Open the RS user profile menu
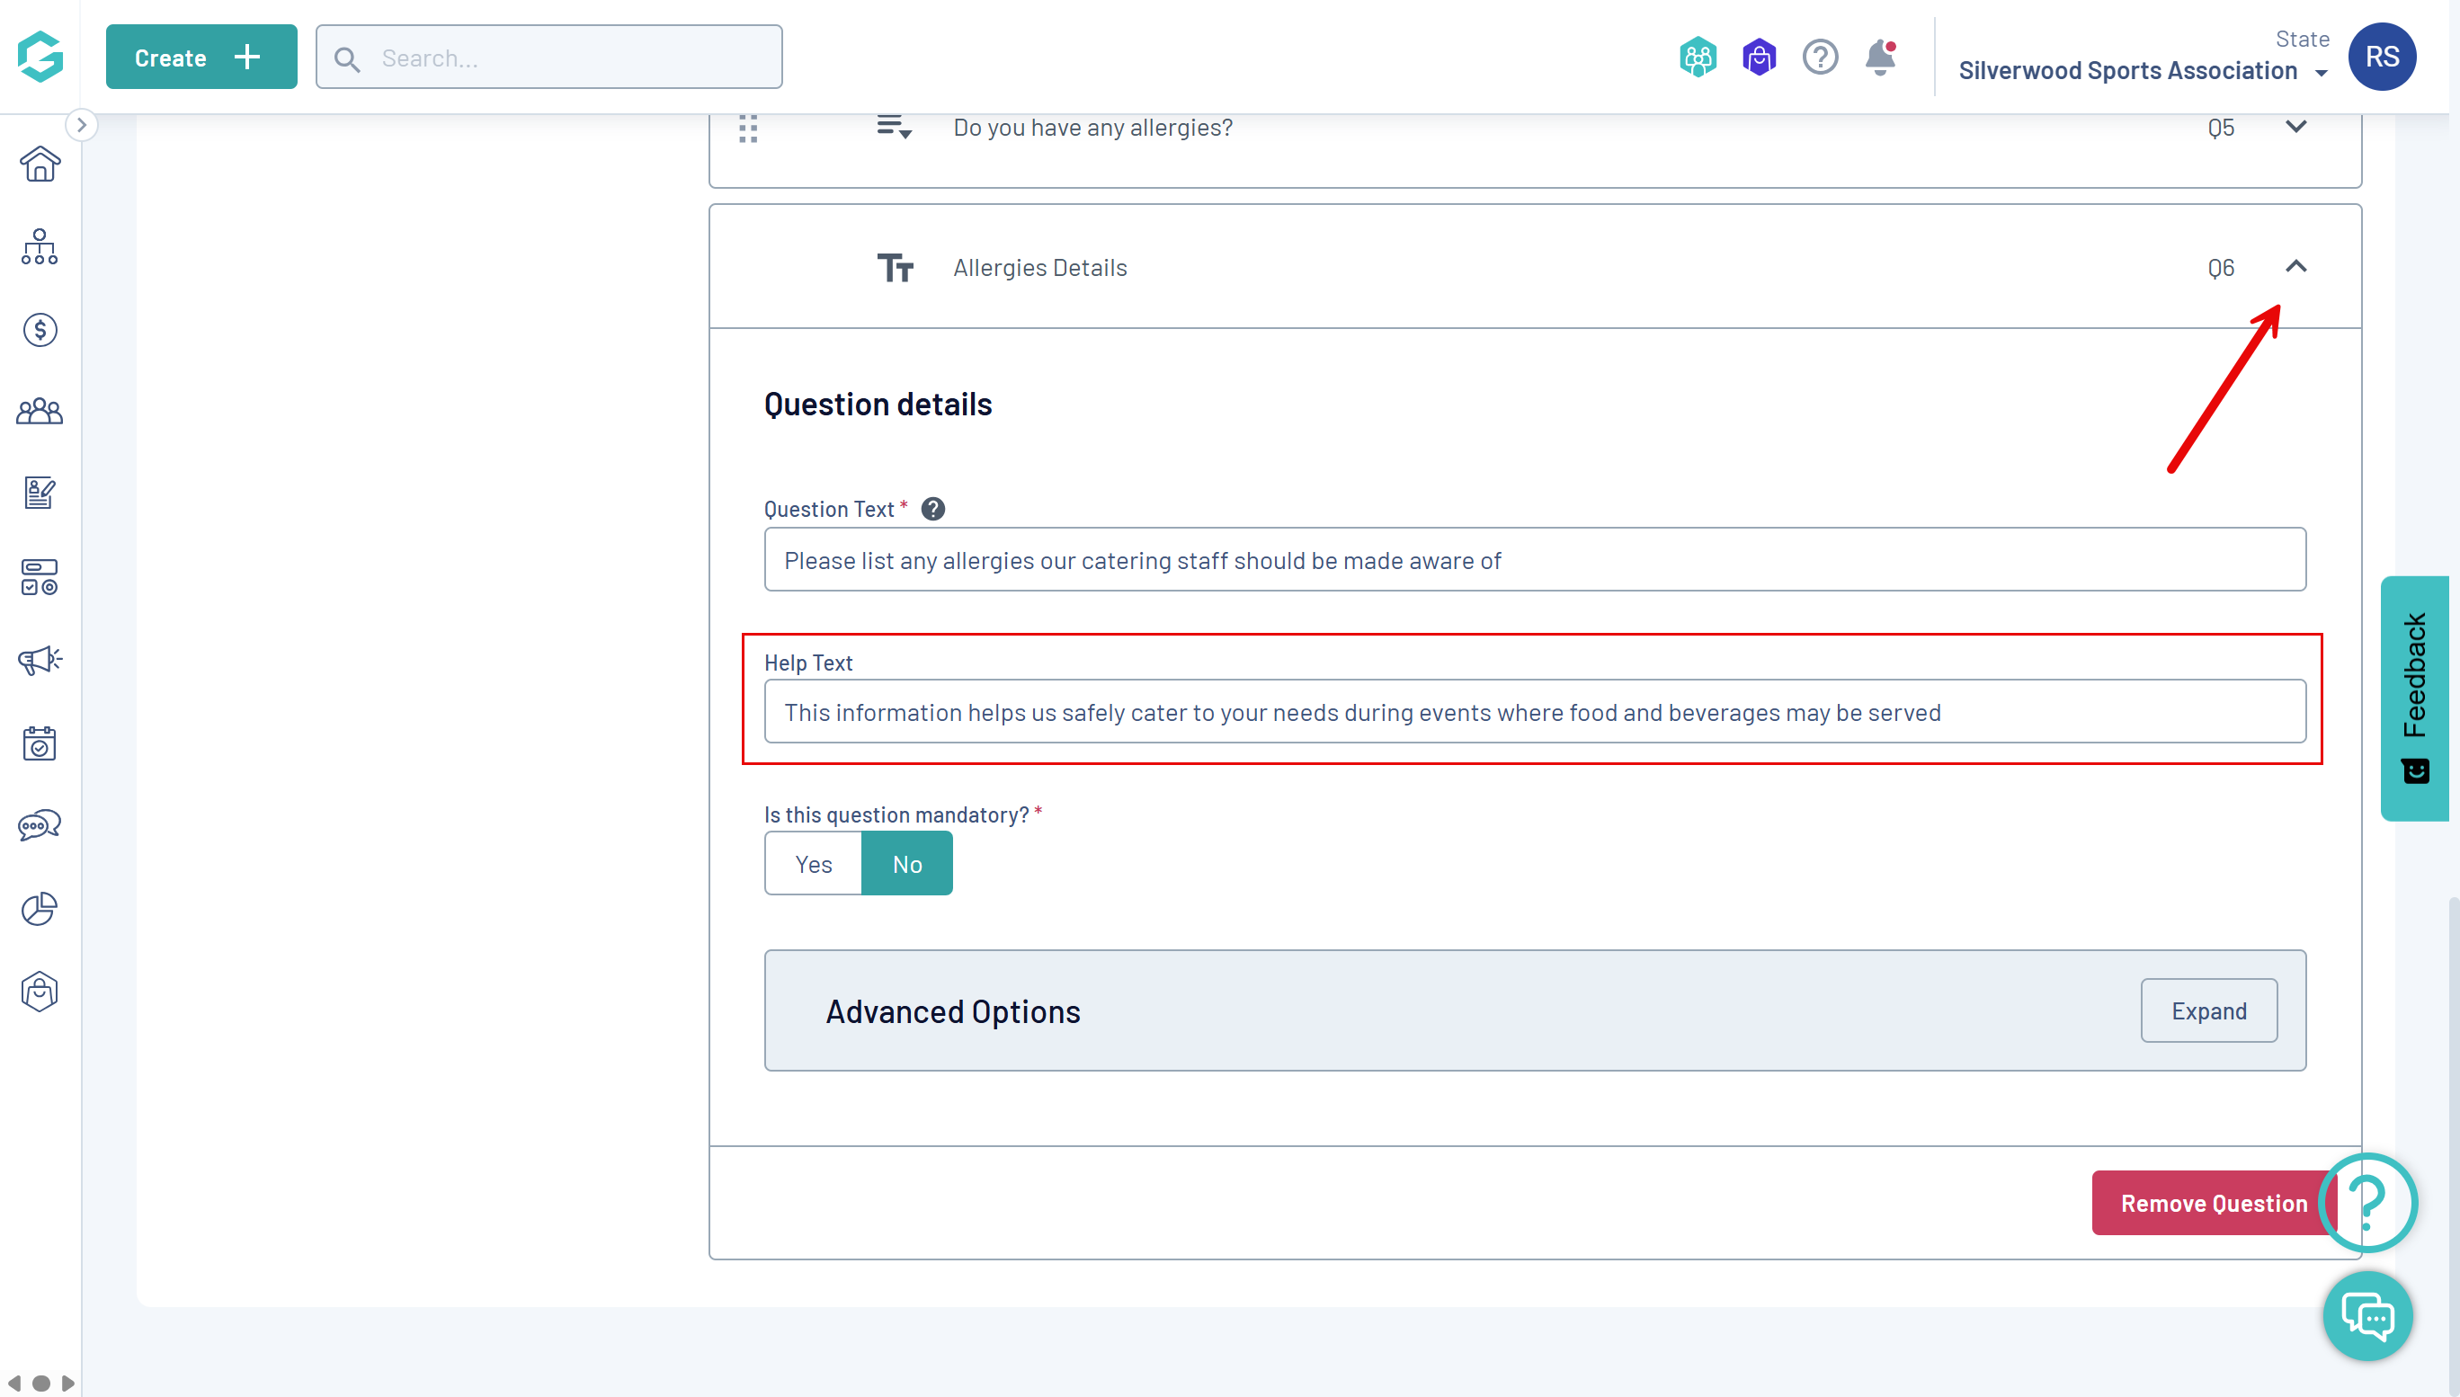 (x=2381, y=57)
